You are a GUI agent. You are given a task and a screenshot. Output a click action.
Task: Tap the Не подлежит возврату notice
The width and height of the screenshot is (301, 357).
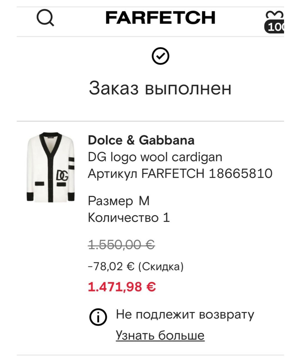[x=185, y=314]
